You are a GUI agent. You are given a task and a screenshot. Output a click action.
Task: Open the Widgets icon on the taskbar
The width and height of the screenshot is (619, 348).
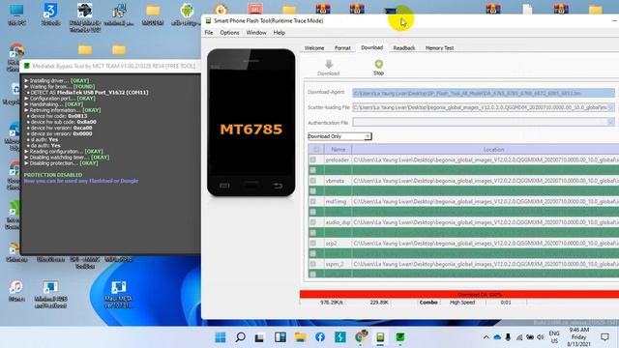point(280,337)
